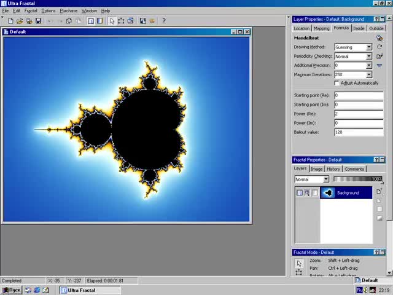Viewport: 393px width, 295px height.
Task: Open the Fractal menu
Action: tap(31, 10)
